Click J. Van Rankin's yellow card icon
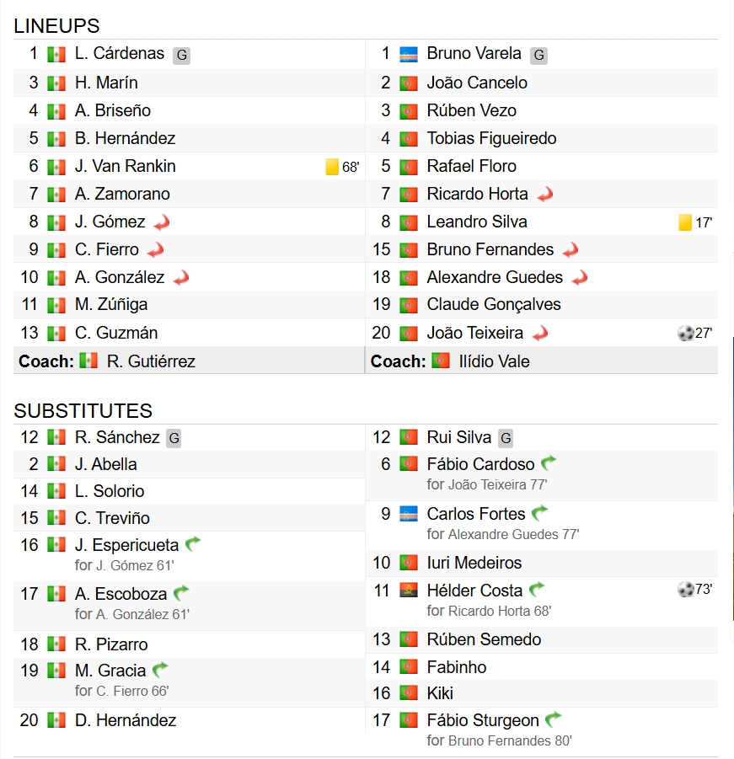 [x=332, y=167]
